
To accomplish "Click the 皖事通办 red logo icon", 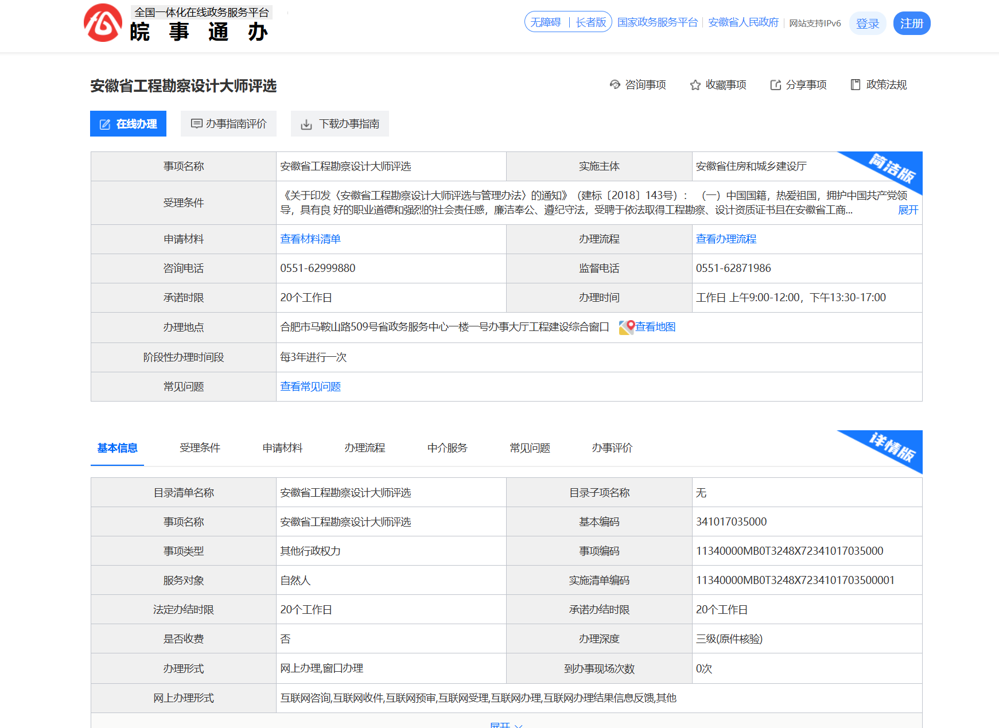I will point(103,24).
